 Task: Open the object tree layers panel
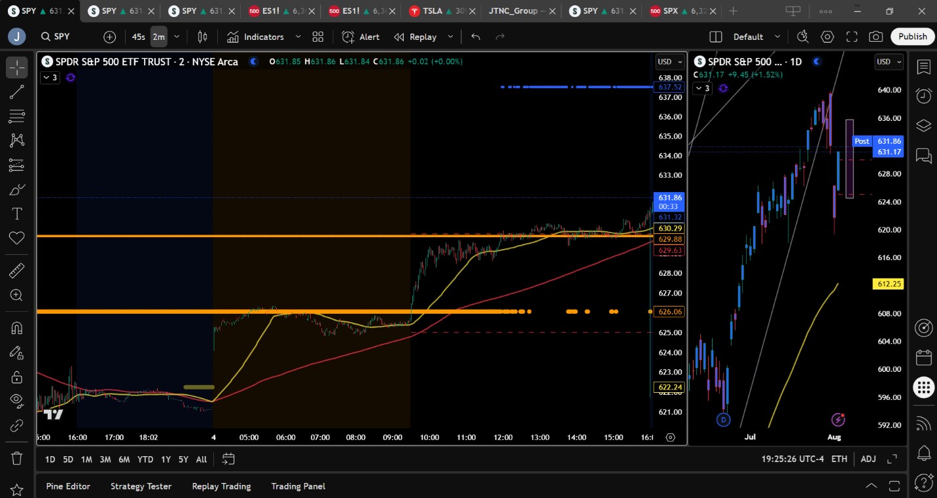point(923,125)
